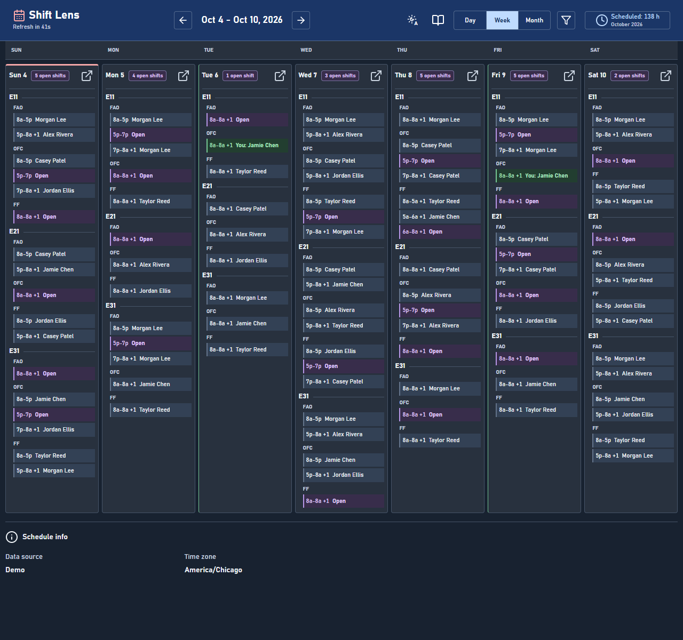Screen dimensions: 683x640
Task: Open Sat 10 E11 OFC open shift
Action: point(633,161)
